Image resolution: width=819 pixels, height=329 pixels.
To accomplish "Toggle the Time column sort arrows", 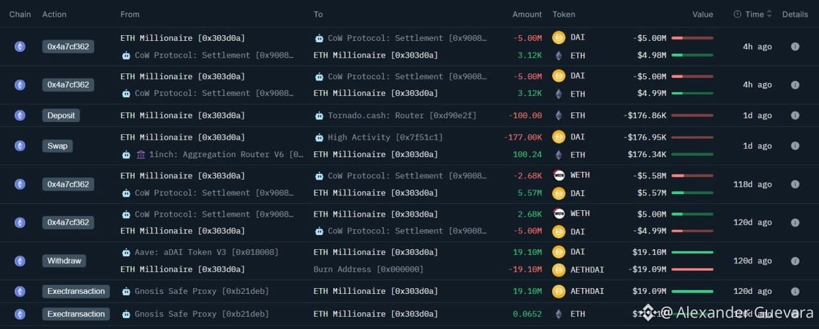I will pos(769,14).
